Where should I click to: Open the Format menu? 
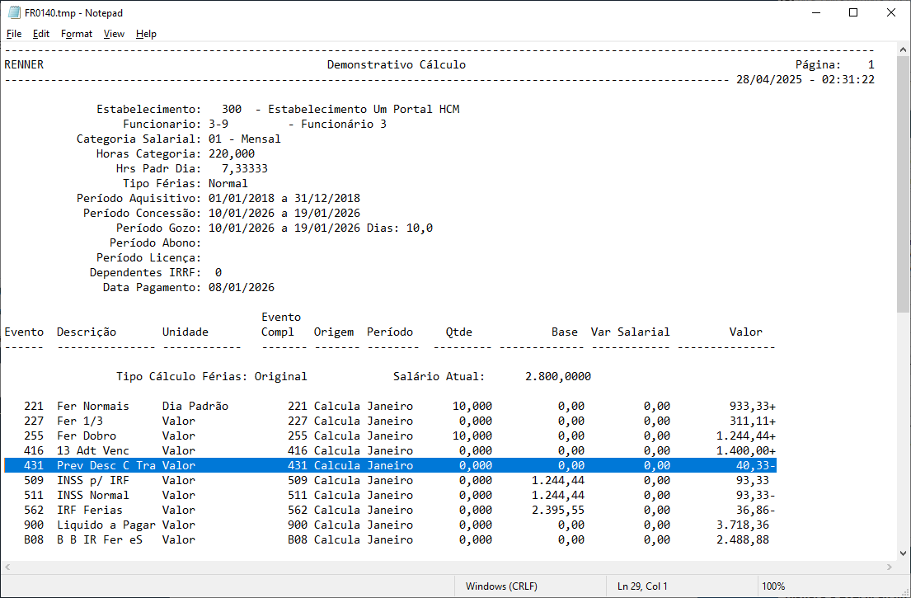click(77, 34)
